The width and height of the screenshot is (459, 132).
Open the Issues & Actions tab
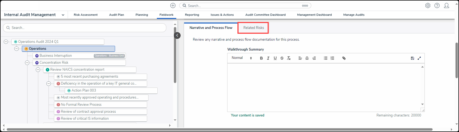click(222, 15)
